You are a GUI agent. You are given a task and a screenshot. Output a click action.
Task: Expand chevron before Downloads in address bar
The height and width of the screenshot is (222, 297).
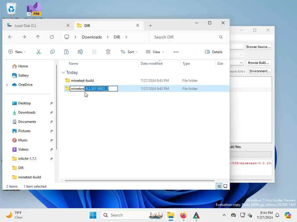(75, 37)
